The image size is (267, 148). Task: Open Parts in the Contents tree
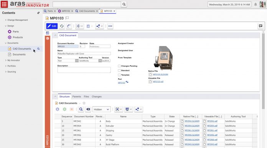pyautogui.click(x=16, y=32)
